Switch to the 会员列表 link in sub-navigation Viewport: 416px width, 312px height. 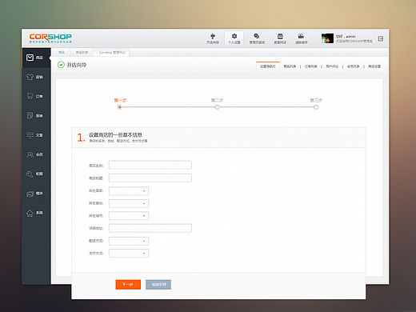pos(353,66)
